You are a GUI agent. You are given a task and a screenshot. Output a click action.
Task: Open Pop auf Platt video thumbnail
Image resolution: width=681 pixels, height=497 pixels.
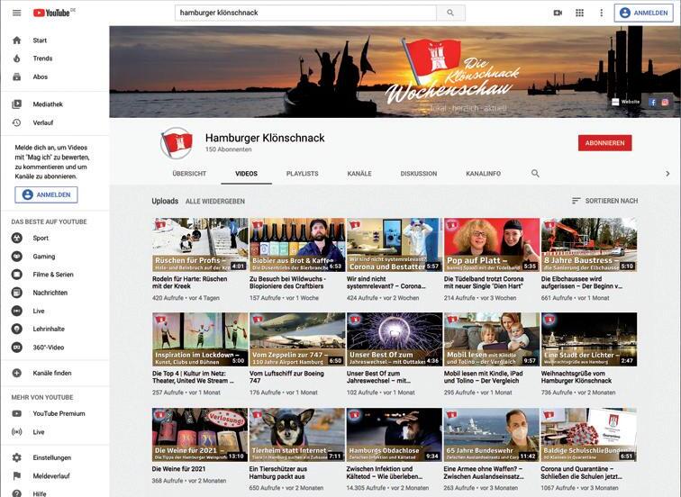[x=492, y=245]
